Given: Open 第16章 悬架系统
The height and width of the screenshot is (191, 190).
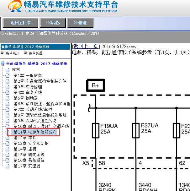Looking at the screenshot, I should [x=29, y=160].
